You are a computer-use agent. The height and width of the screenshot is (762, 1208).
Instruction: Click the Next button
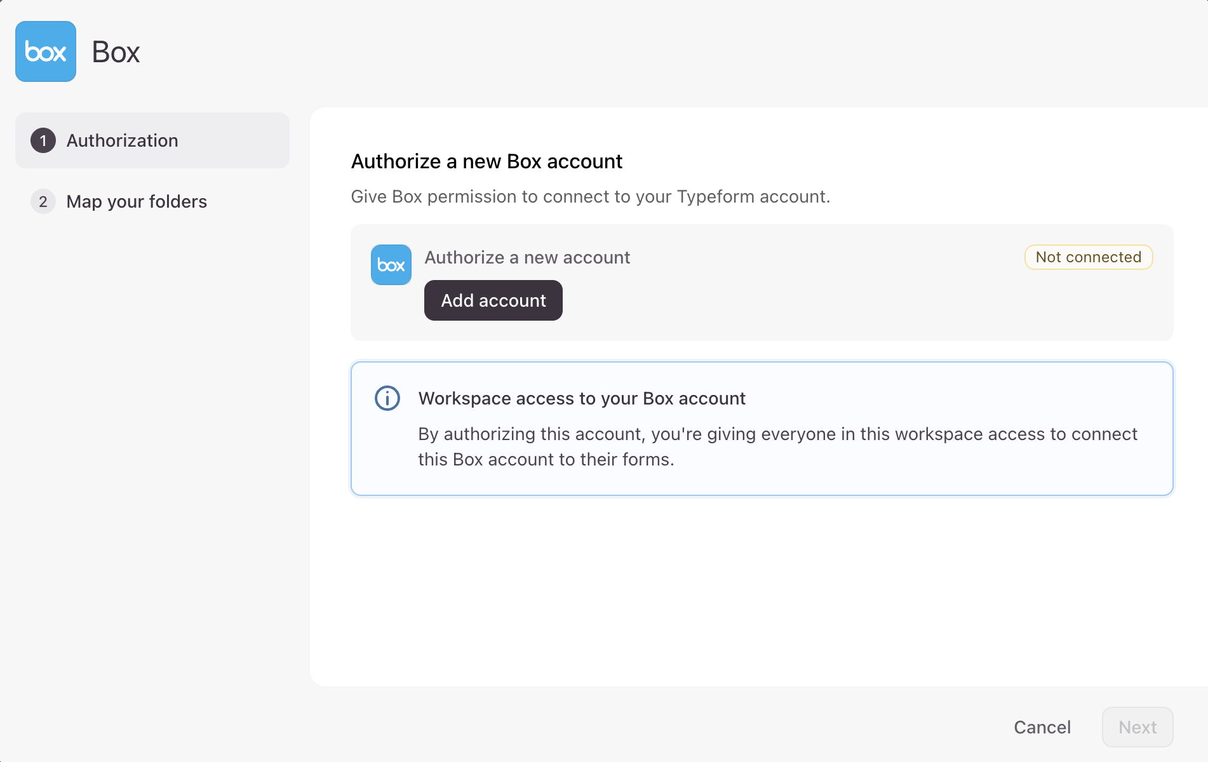[1138, 727]
